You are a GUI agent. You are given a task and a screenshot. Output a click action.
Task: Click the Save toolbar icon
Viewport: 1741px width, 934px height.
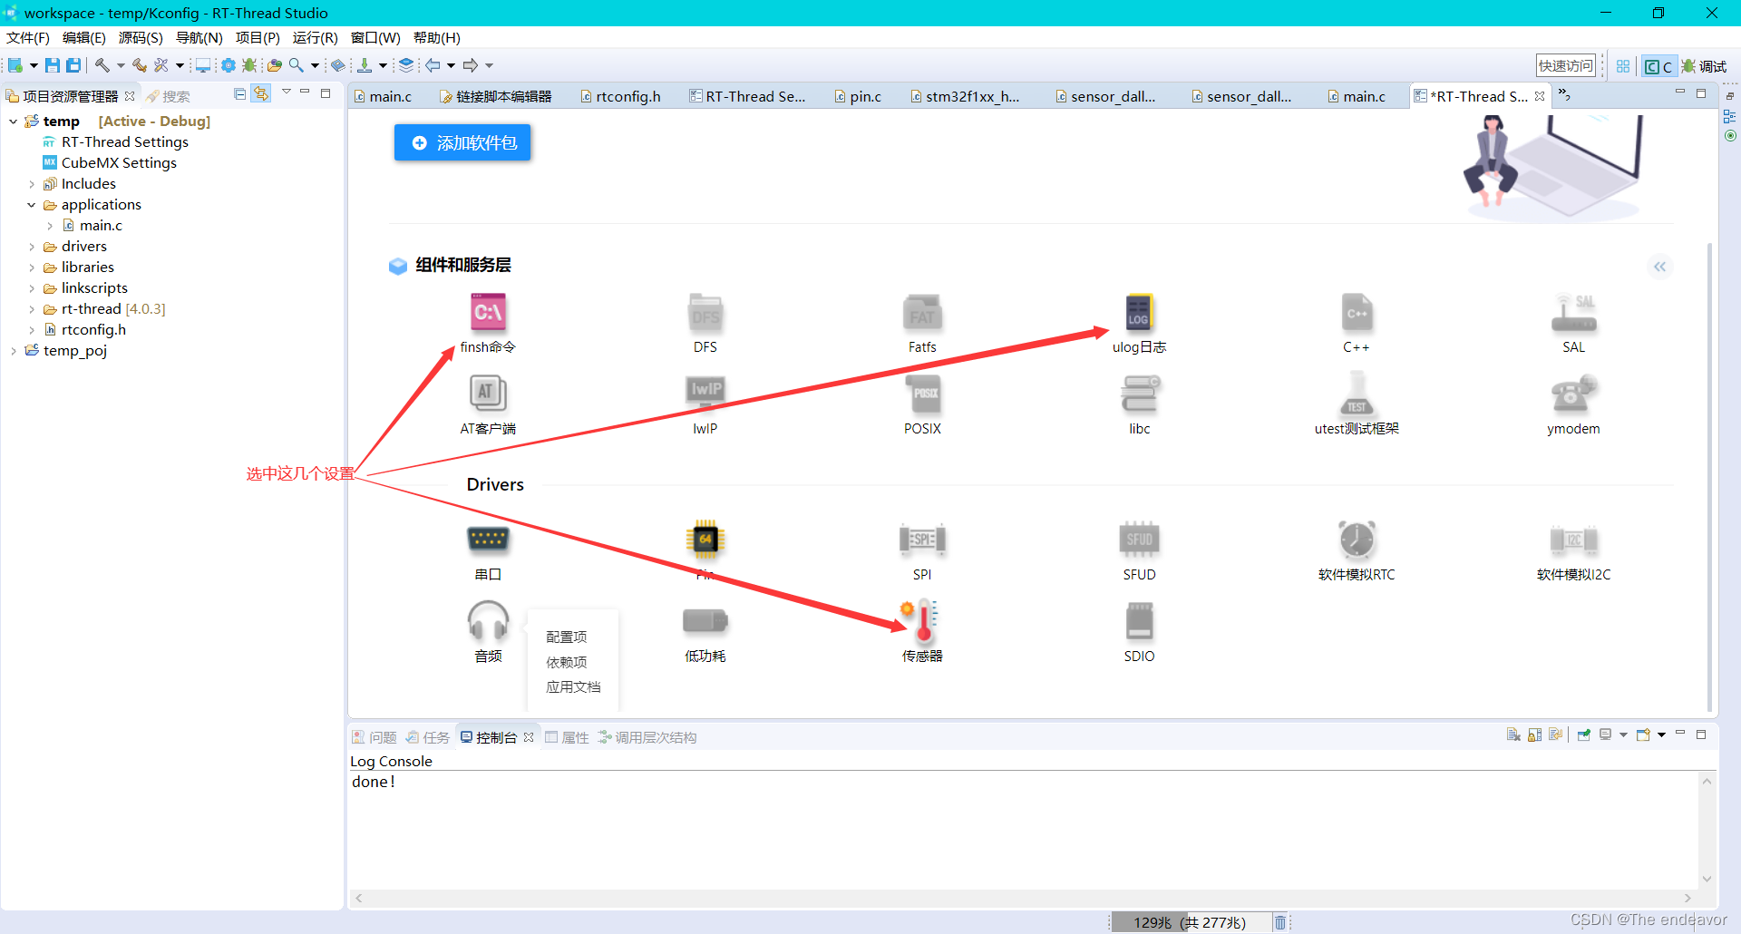[x=53, y=65]
